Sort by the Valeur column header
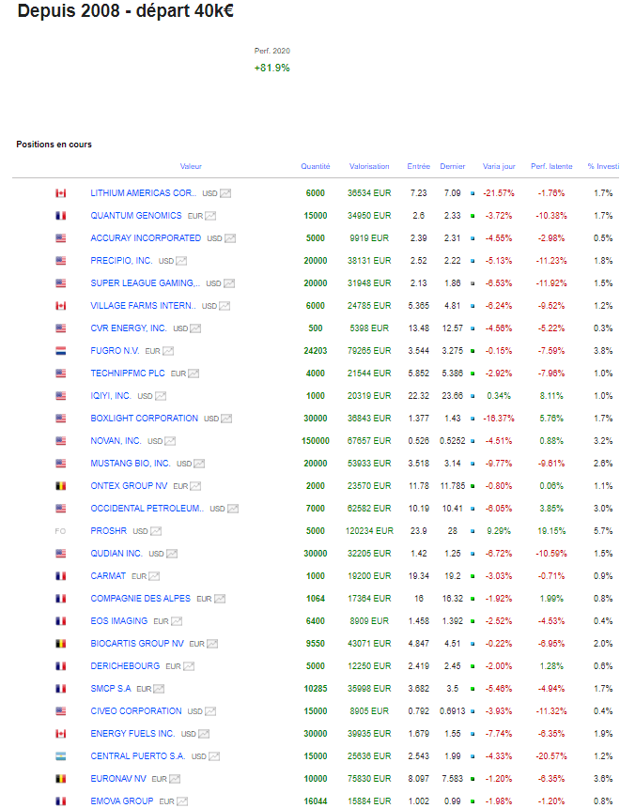The height and width of the screenshot is (808, 620). pyautogui.click(x=191, y=166)
